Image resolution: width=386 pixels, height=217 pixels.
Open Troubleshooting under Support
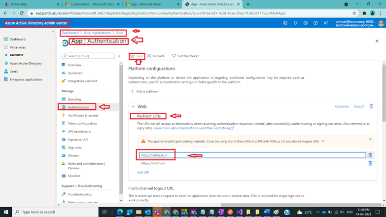79,194
